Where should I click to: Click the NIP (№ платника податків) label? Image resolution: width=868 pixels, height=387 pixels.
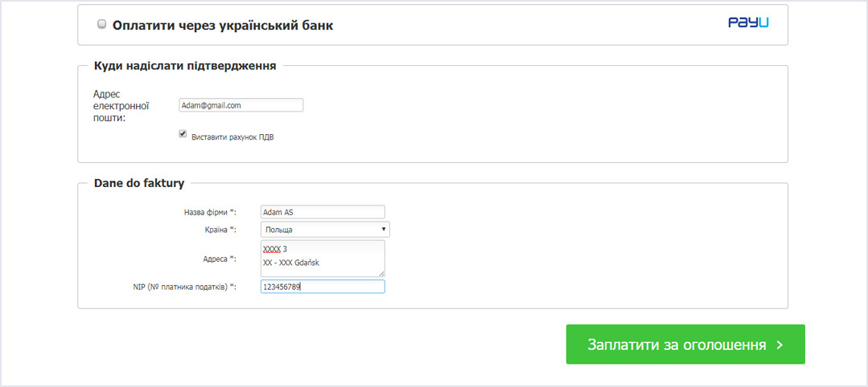point(180,287)
